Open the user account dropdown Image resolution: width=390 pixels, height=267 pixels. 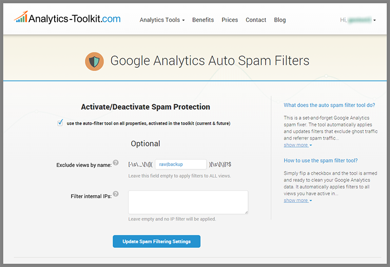click(358, 20)
